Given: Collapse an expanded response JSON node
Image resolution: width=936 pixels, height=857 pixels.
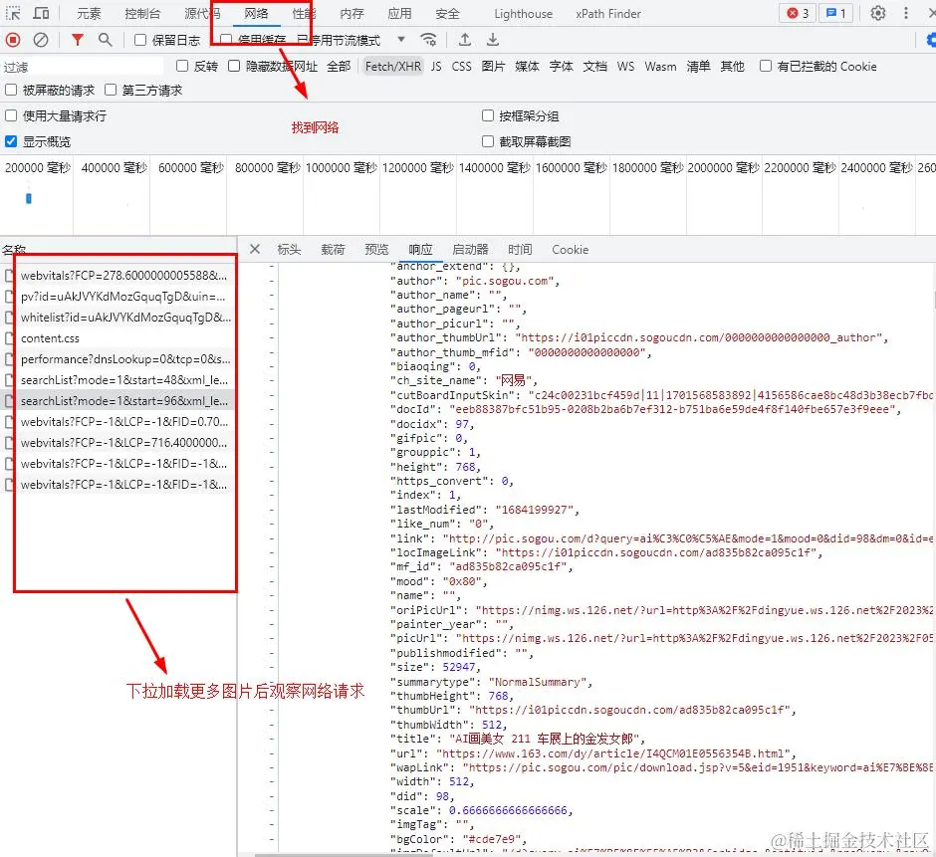Looking at the screenshot, I should [271, 267].
